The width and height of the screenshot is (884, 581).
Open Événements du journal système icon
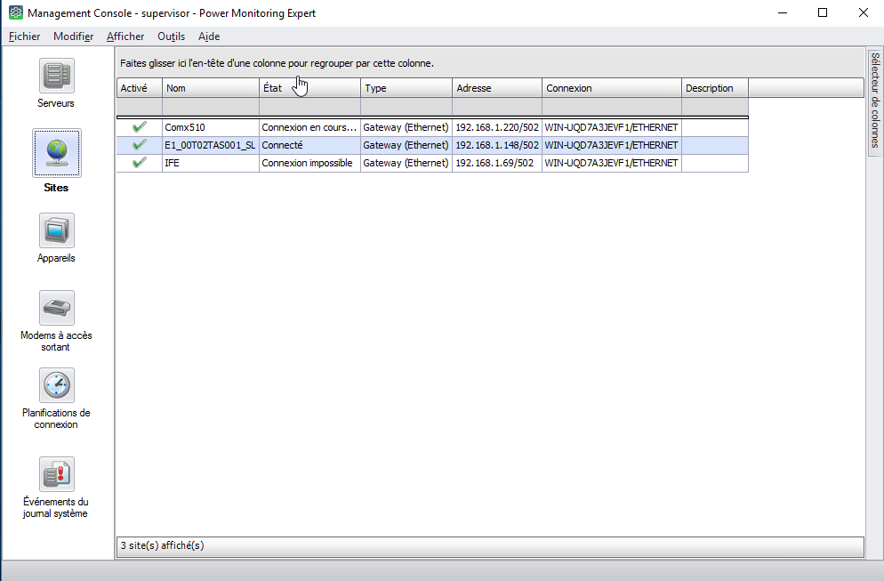click(56, 474)
